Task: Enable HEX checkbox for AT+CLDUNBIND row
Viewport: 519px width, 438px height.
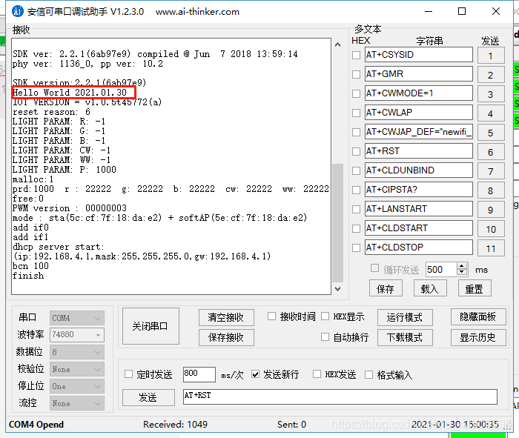Action: pyautogui.click(x=356, y=170)
